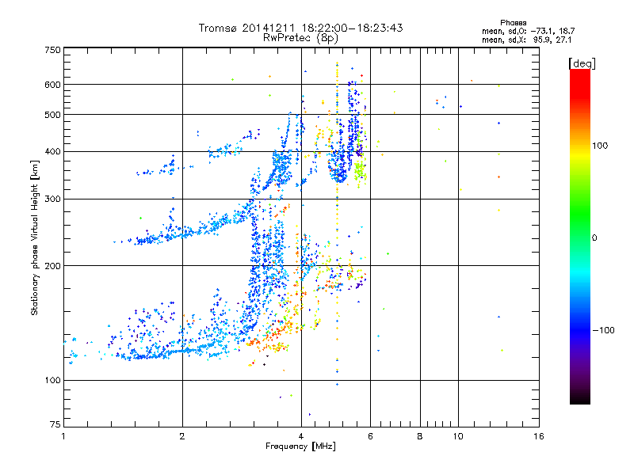The width and height of the screenshot is (634, 475).
Task: Click the colorbar tick label "100"
Action: [x=600, y=146]
